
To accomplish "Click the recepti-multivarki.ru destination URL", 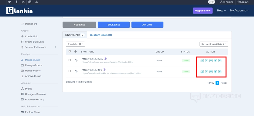I will point(111,73).
